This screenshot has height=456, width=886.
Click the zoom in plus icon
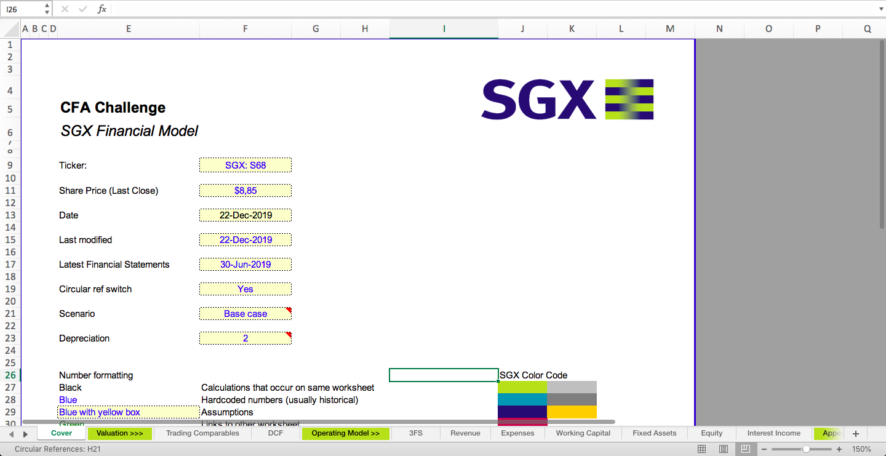point(839,450)
